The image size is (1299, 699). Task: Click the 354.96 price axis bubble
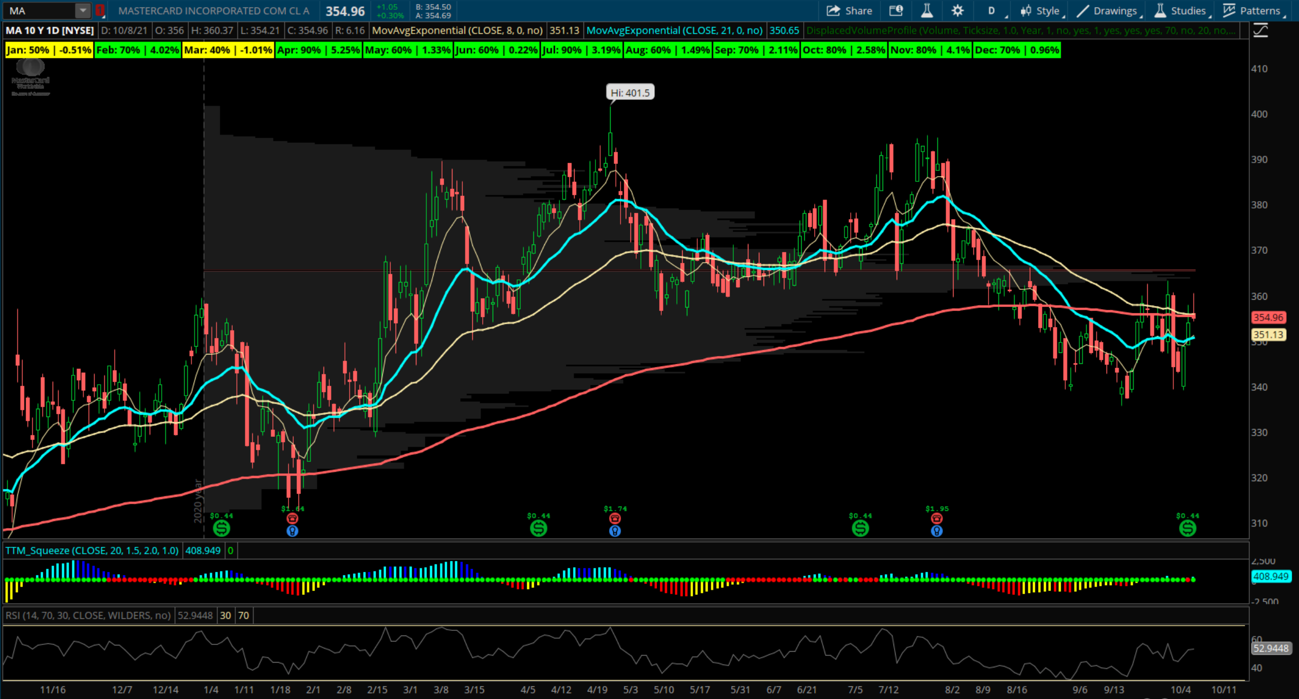pyautogui.click(x=1268, y=317)
